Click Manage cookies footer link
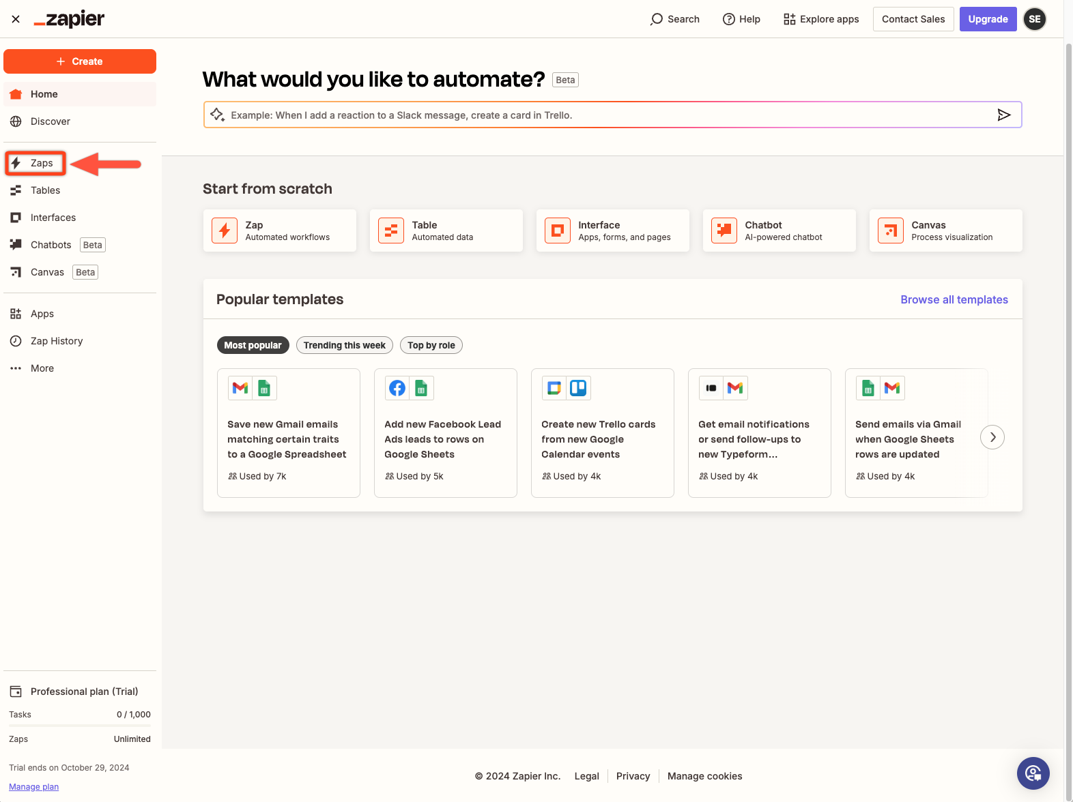1073x802 pixels. point(705,776)
